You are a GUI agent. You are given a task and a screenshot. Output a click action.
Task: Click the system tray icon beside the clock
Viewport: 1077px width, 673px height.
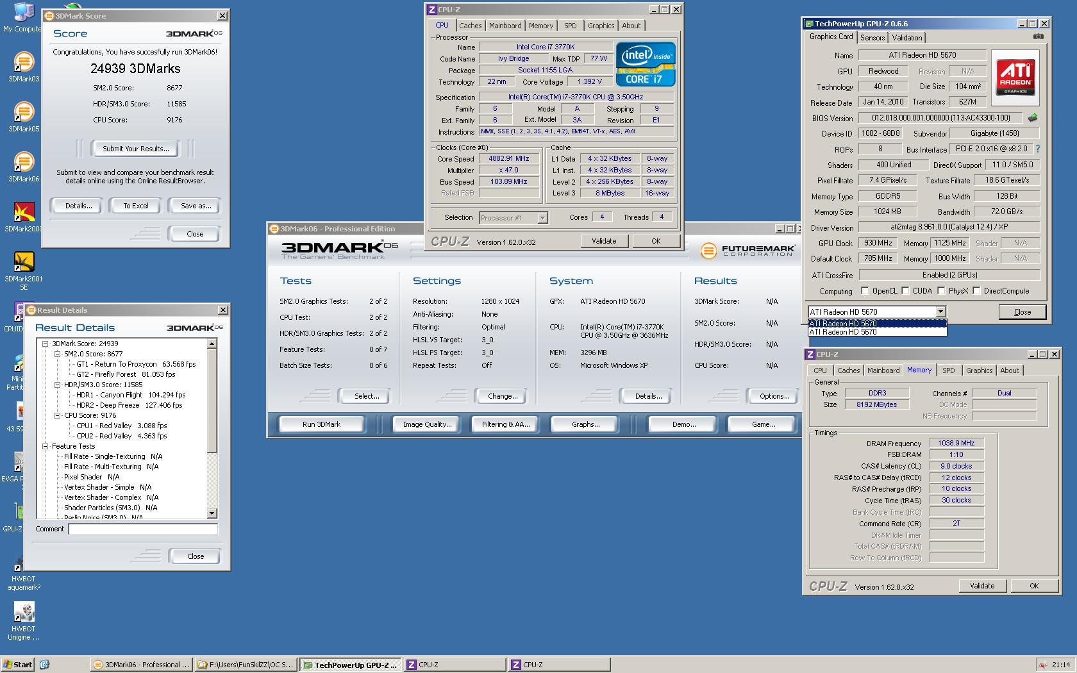pyautogui.click(x=1043, y=665)
